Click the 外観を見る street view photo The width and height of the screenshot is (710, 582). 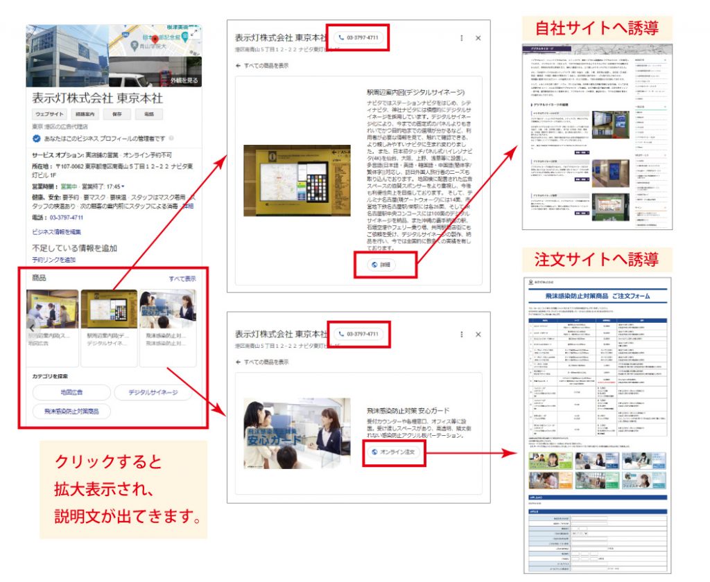click(x=155, y=72)
